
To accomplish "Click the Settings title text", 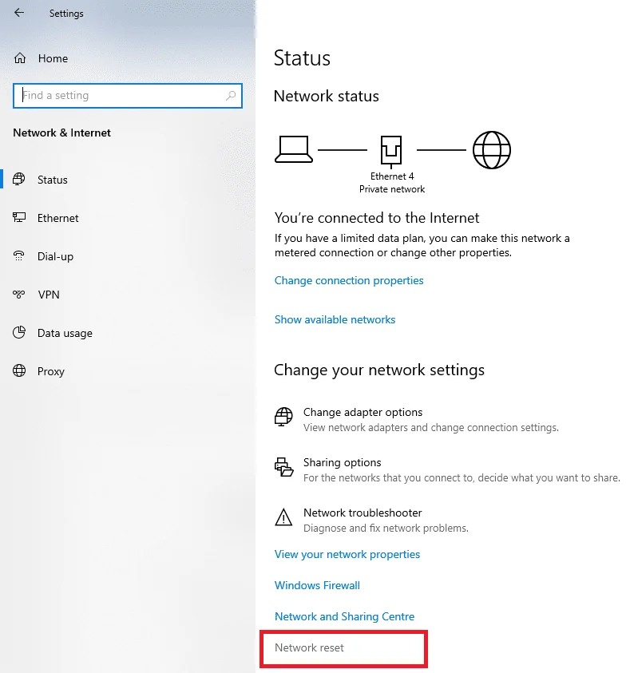I will pyautogui.click(x=66, y=14).
